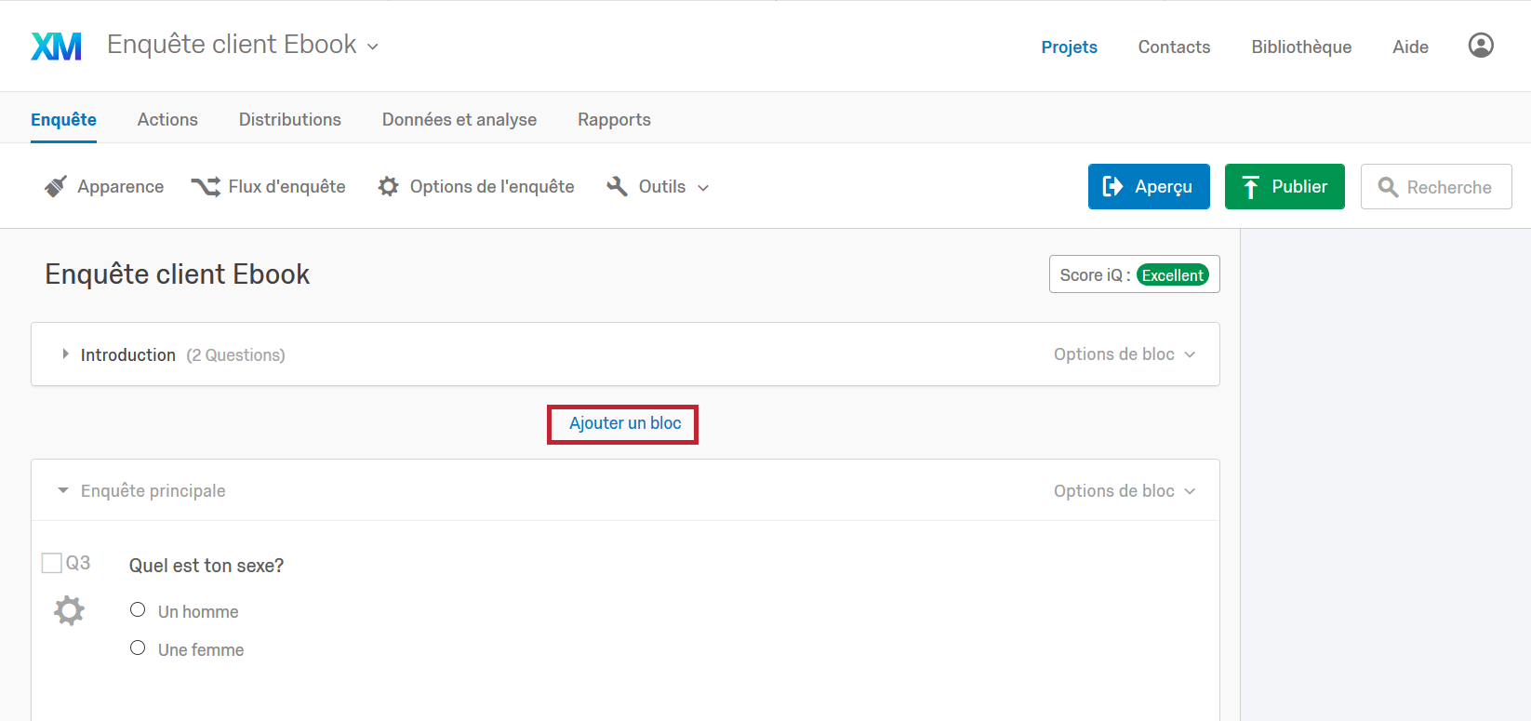Click the Enquête principale block name
Image resolution: width=1531 pixels, height=721 pixels.
(x=153, y=491)
